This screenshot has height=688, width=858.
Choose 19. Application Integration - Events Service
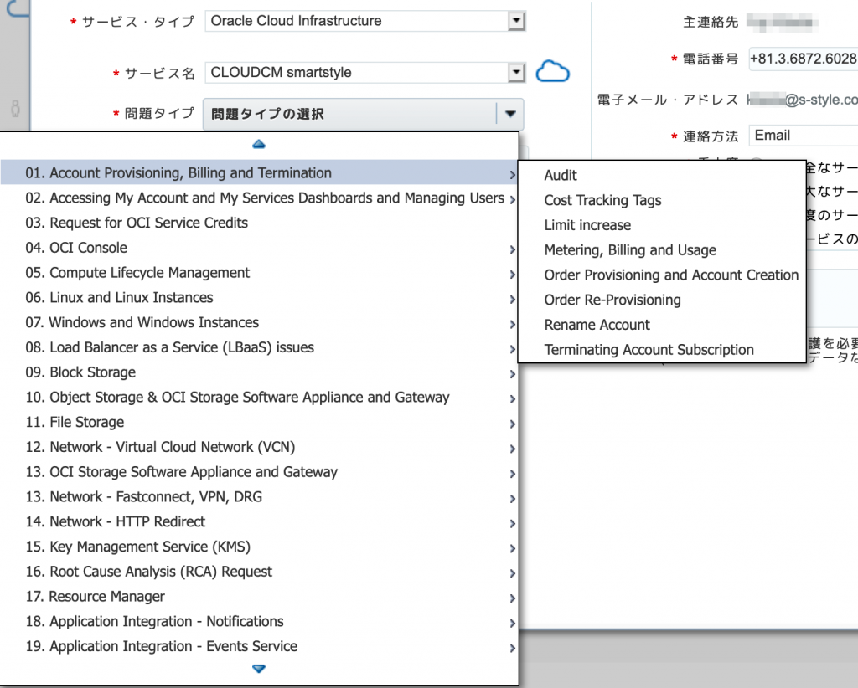click(260, 646)
